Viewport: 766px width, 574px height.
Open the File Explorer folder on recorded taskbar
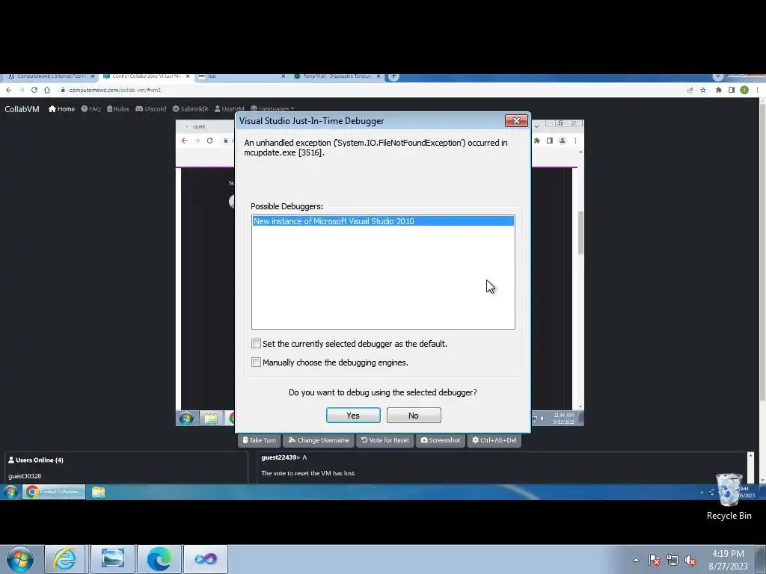[x=98, y=492]
